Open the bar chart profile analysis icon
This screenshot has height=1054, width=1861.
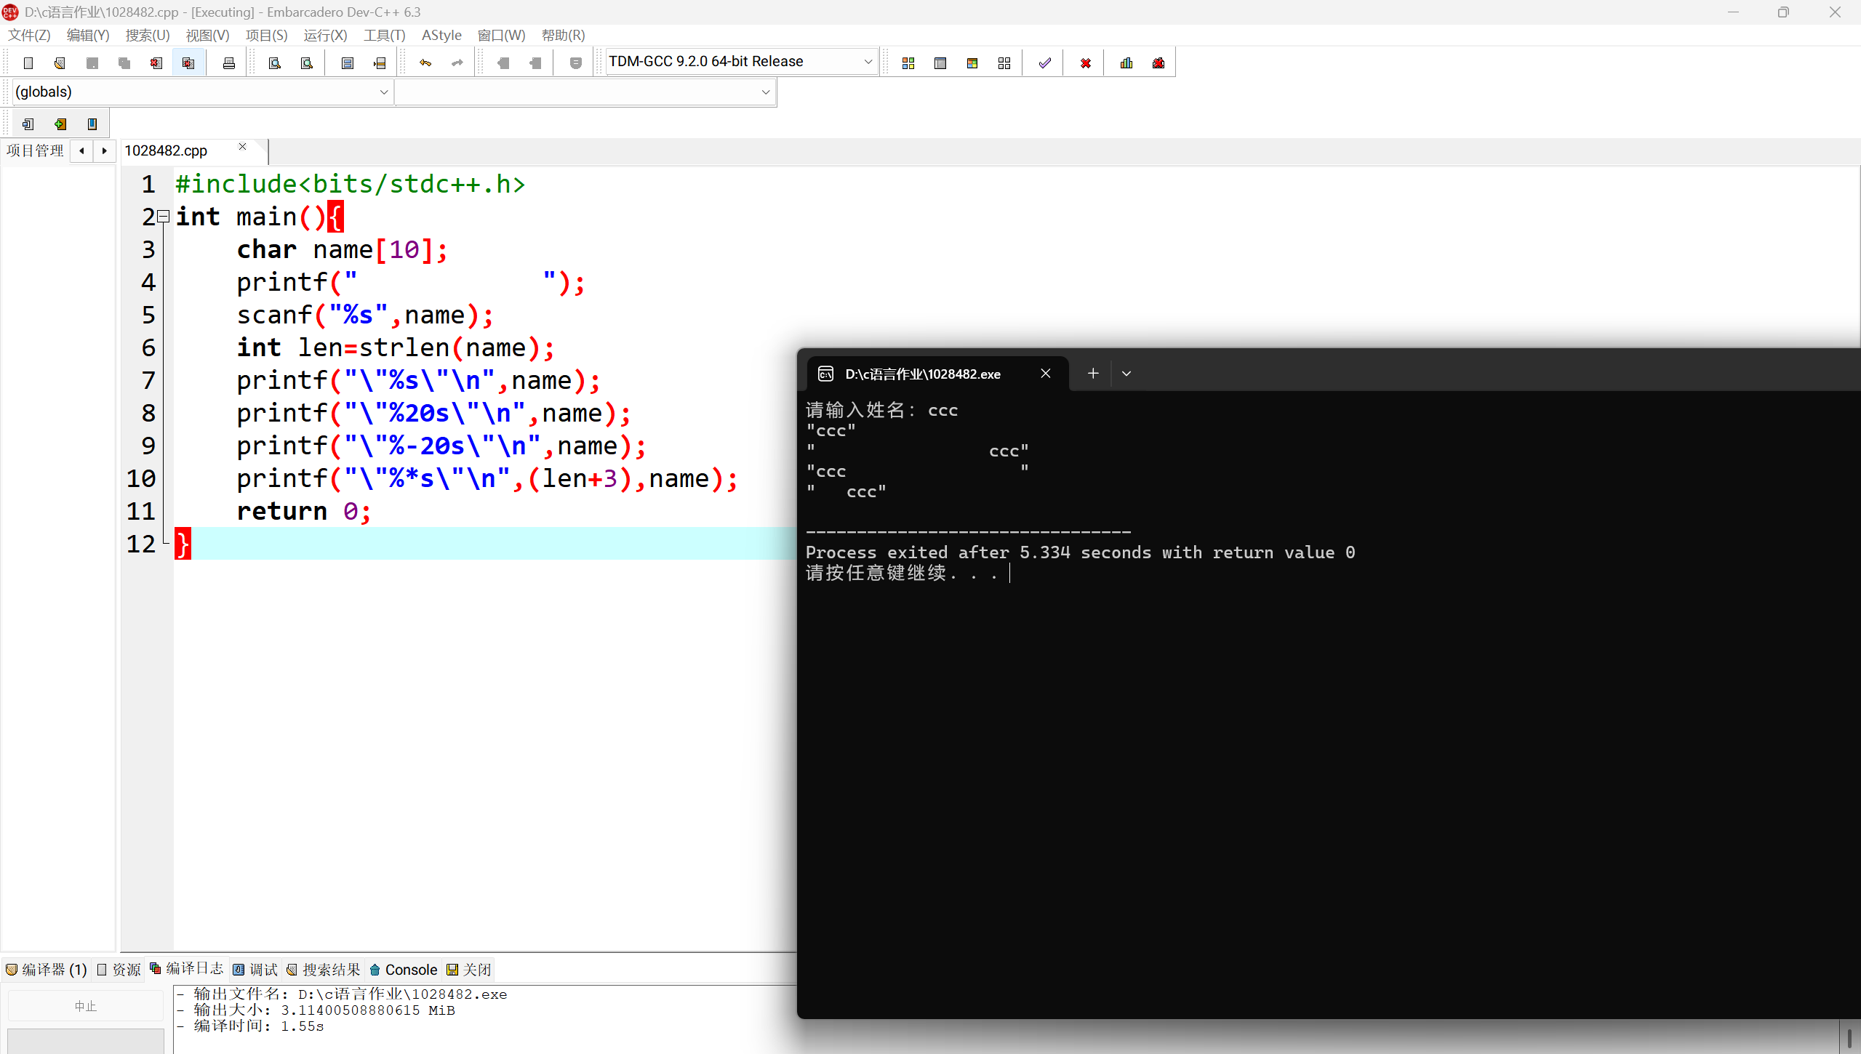point(1126,63)
